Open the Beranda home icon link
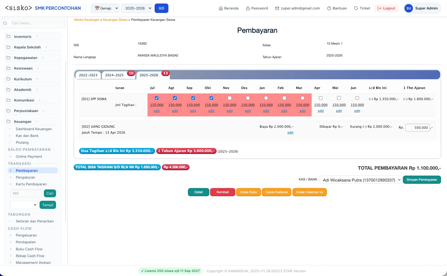Image resolution: width=447 pixels, height=276 pixels. pyautogui.click(x=221, y=8)
